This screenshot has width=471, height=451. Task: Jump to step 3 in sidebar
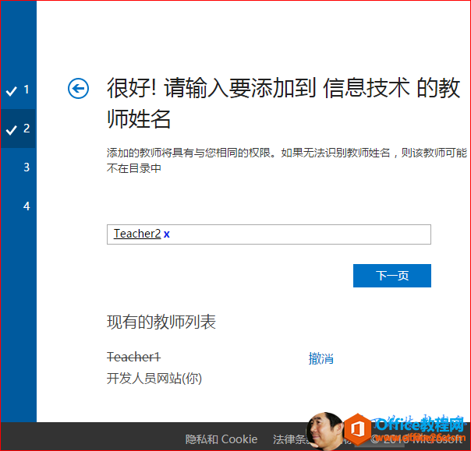(27, 167)
